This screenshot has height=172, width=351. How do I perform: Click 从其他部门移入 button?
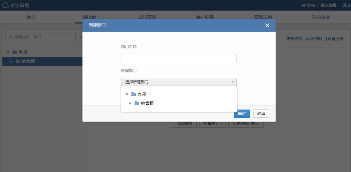click(246, 124)
